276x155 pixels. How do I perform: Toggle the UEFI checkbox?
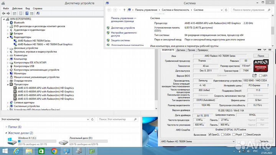(x=261, y=76)
